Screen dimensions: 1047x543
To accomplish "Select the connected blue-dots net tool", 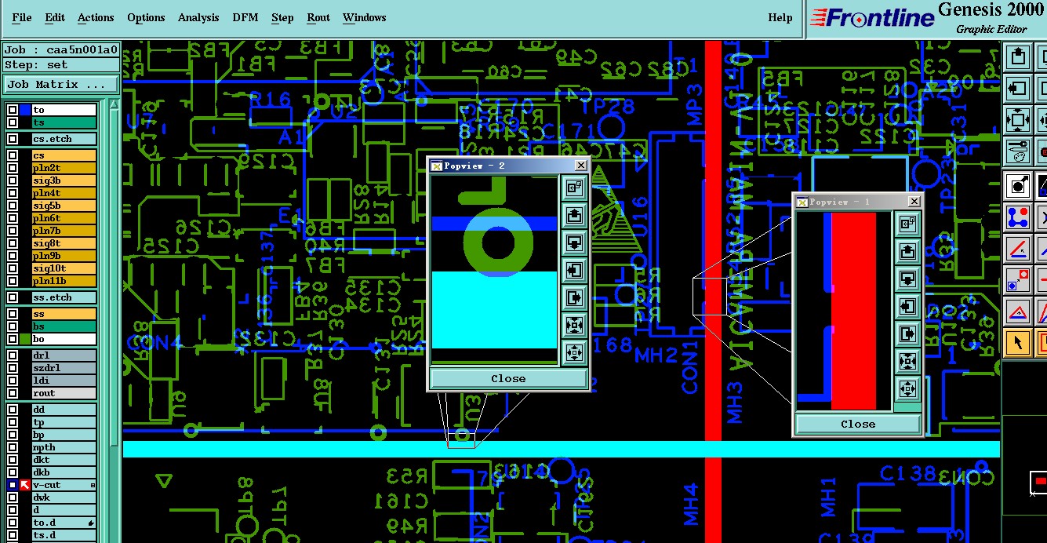I will [x=1018, y=217].
